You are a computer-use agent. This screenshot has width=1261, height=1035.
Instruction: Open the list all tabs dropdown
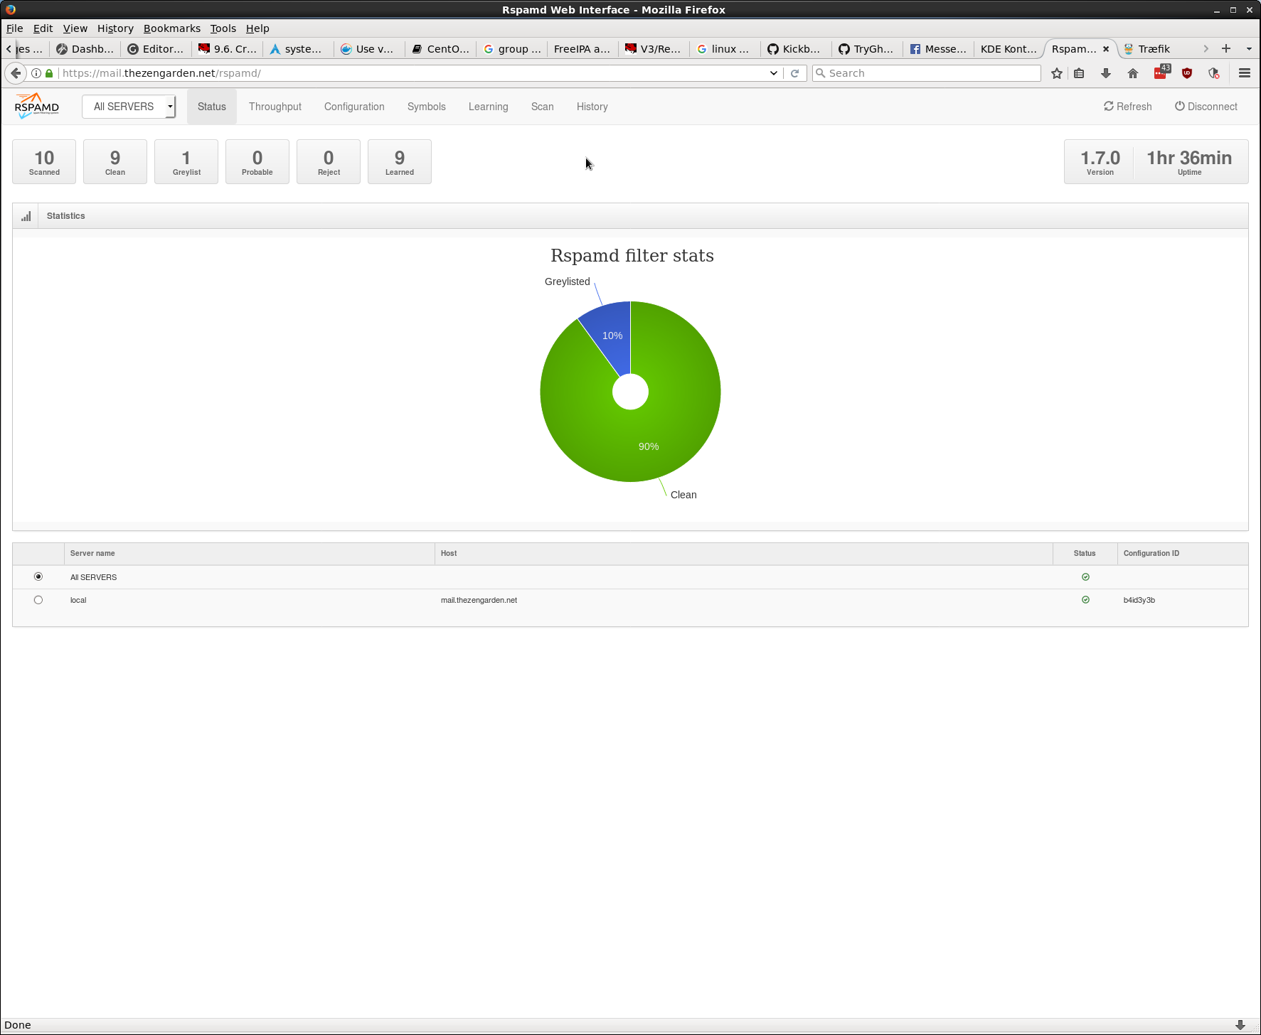coord(1249,49)
